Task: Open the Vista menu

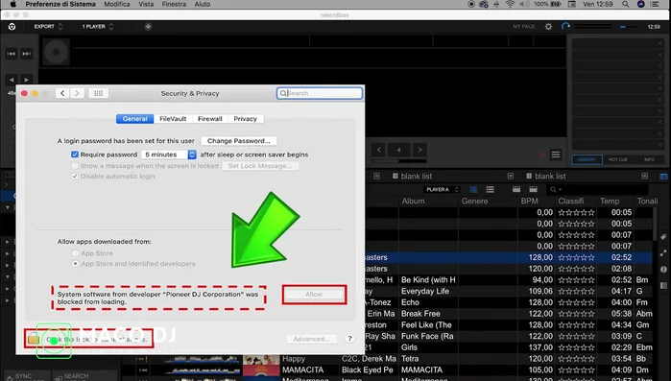Action: point(146,4)
